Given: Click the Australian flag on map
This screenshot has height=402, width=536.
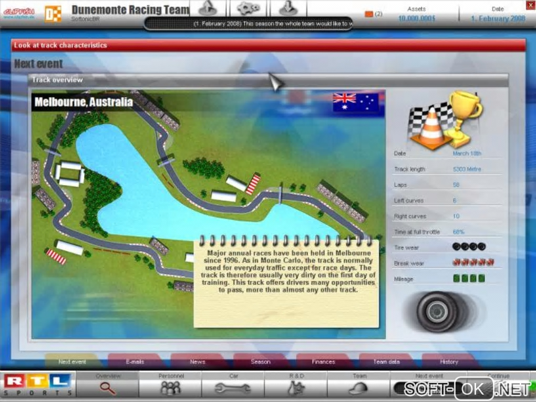Looking at the screenshot, I should coord(356,102).
